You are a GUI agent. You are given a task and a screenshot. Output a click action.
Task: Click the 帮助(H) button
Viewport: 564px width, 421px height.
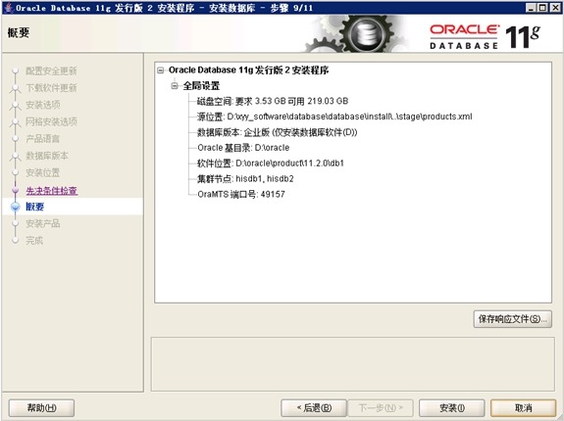42,408
